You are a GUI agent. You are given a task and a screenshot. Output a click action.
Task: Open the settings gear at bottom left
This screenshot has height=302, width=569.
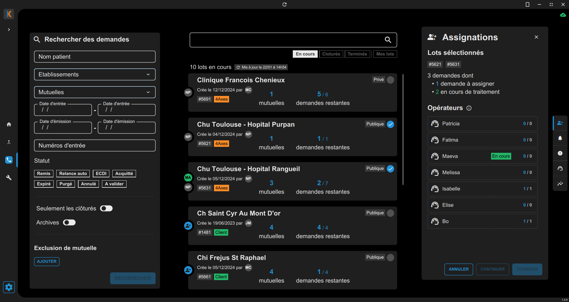pyautogui.click(x=9, y=287)
